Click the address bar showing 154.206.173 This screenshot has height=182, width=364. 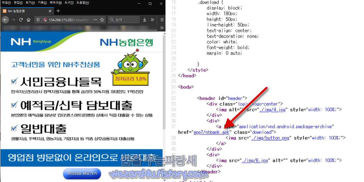pyautogui.click(x=70, y=20)
